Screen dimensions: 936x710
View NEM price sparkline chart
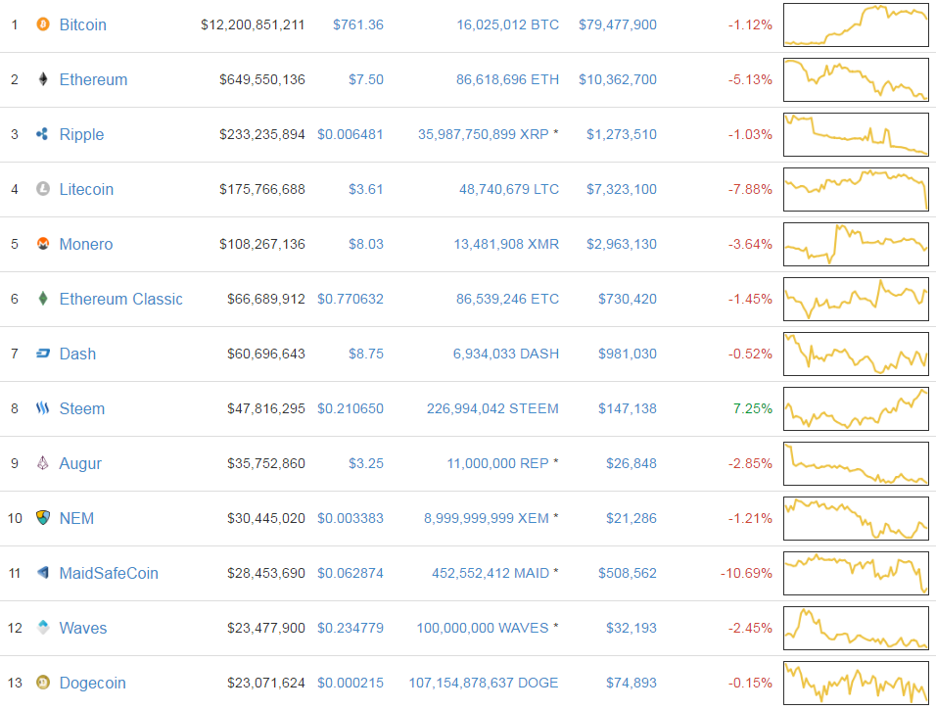tap(856, 518)
